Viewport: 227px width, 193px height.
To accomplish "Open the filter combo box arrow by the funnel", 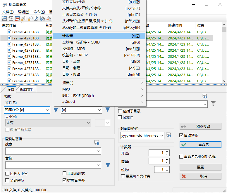I will tap(205, 104).
